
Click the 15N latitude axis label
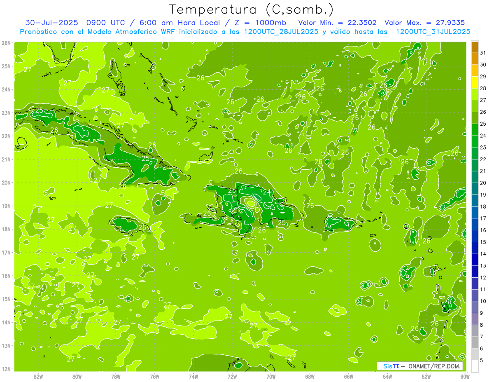click(x=6, y=299)
